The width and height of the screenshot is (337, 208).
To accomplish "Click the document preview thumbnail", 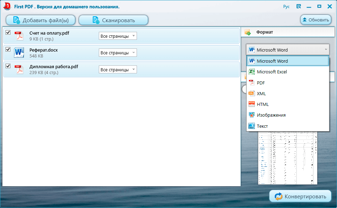I will click(x=287, y=158).
